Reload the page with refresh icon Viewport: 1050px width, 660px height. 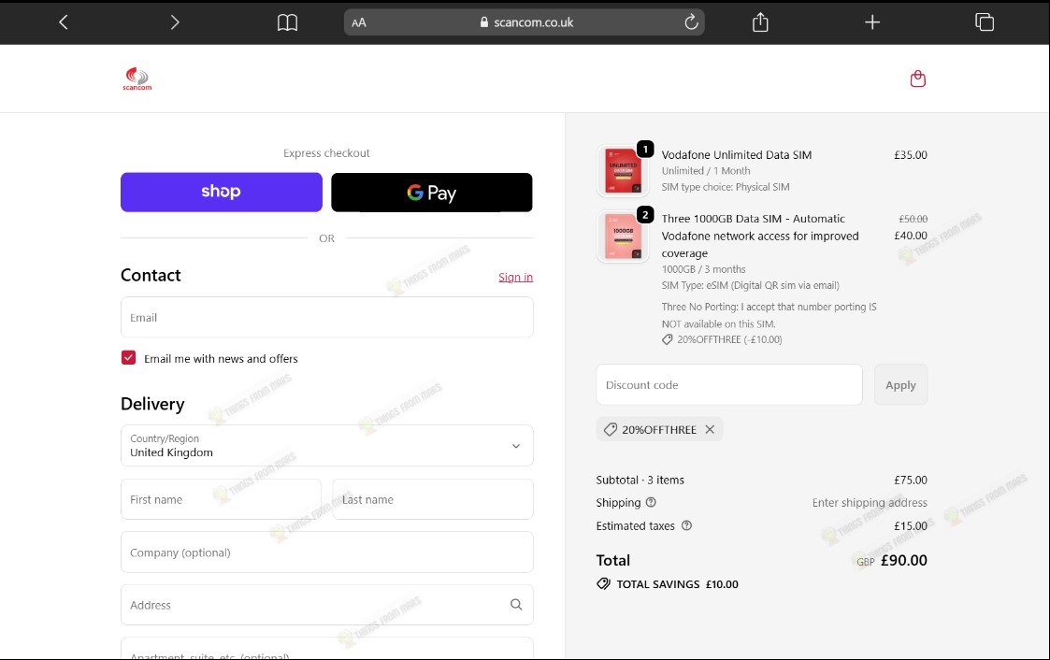click(691, 22)
